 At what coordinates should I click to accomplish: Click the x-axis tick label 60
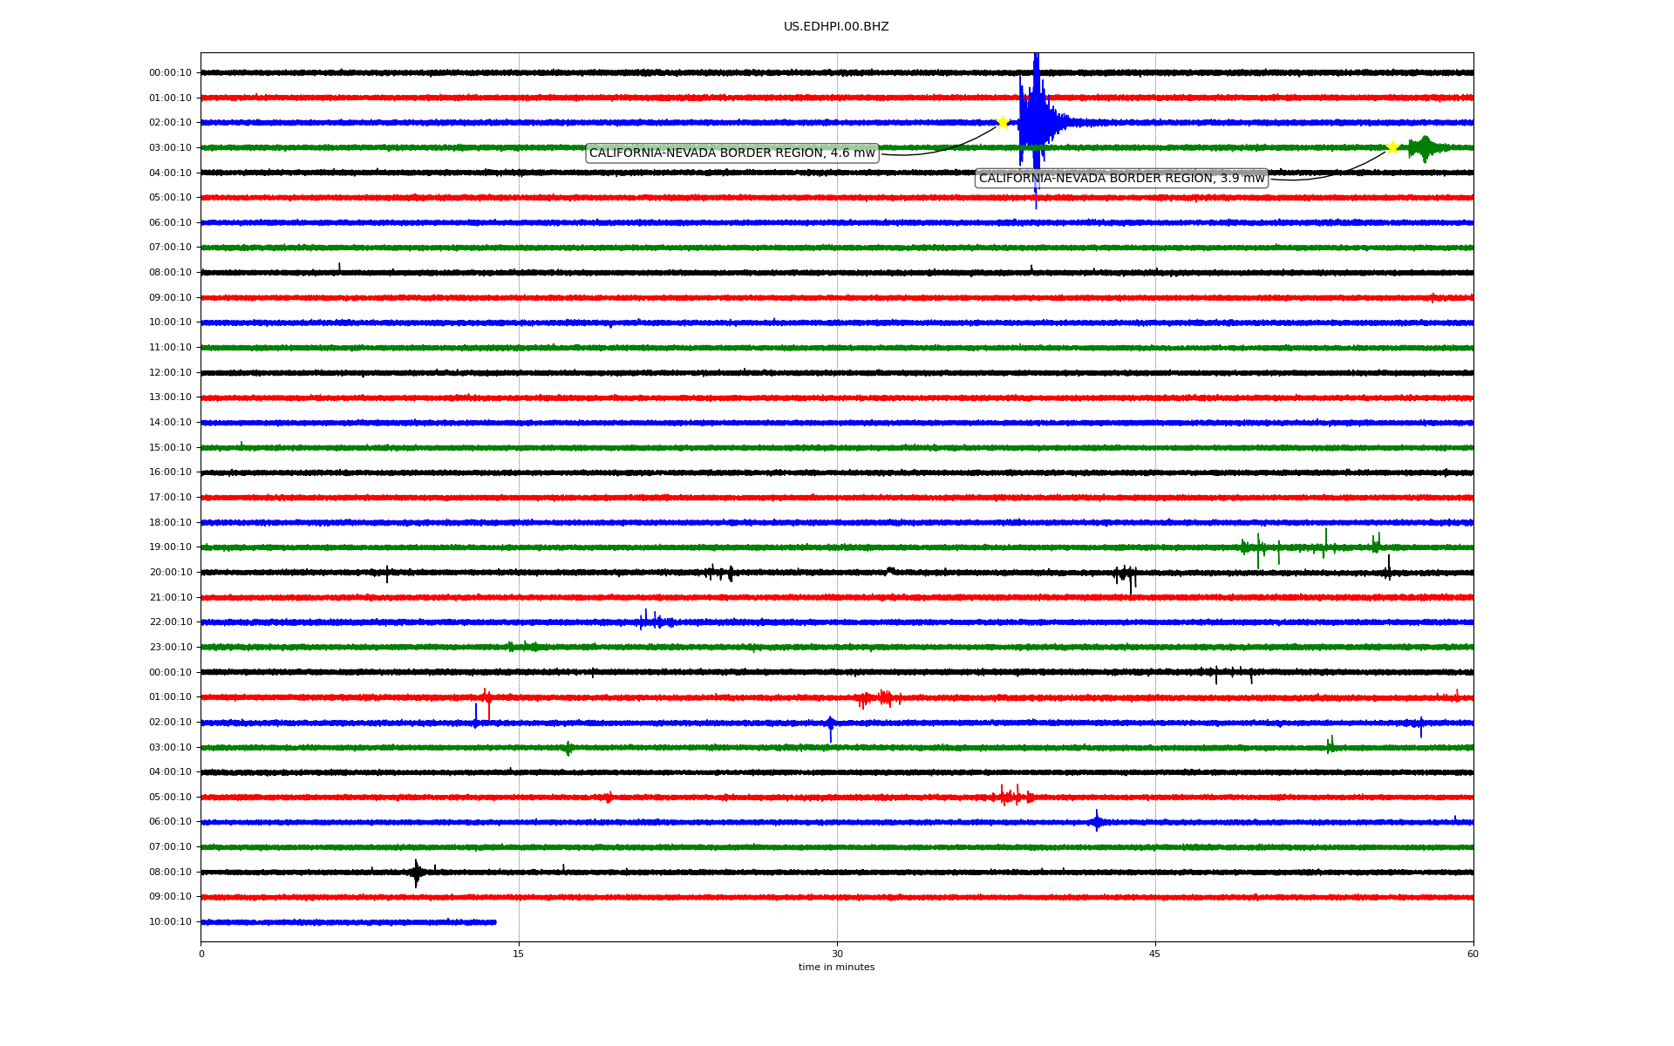click(x=1473, y=954)
